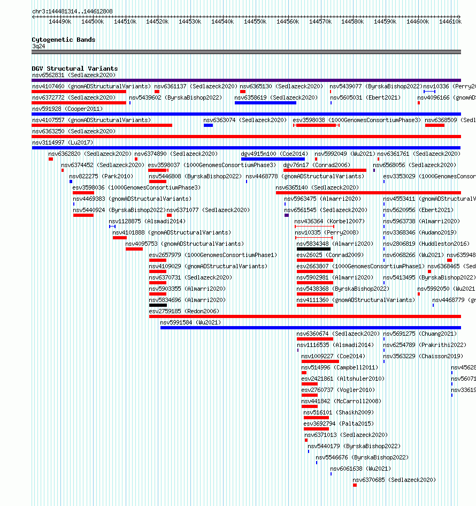
Task: Click the Cytogenetic Bands track title
Action: (64, 40)
